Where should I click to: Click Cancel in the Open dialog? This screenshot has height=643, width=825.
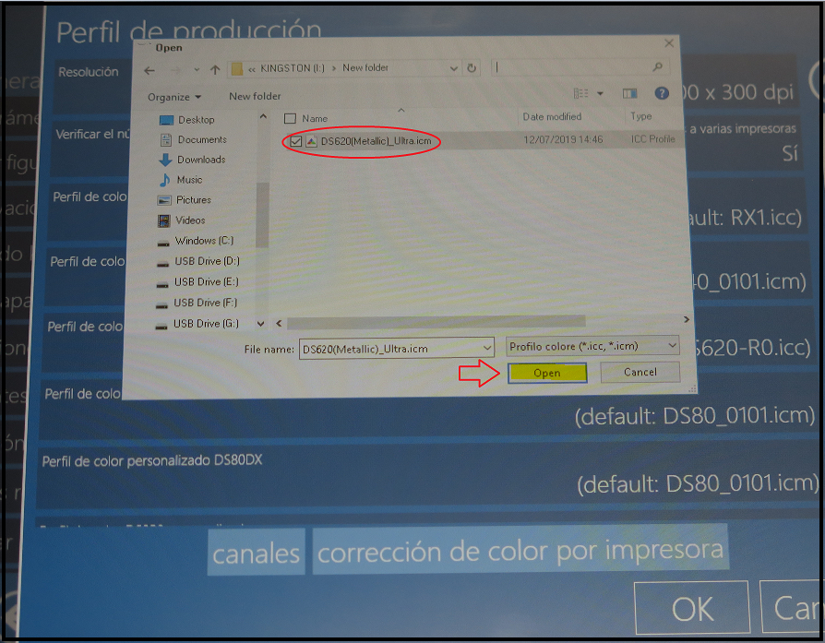pyautogui.click(x=640, y=373)
